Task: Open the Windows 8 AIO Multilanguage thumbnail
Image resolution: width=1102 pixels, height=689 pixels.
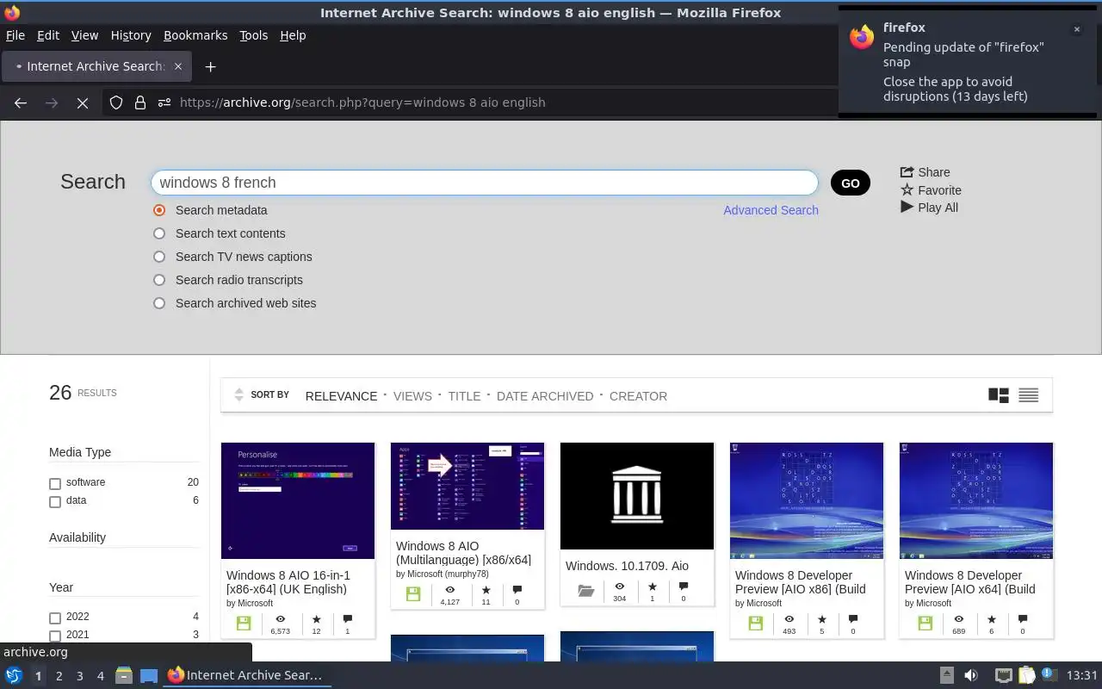Action: 467,486
